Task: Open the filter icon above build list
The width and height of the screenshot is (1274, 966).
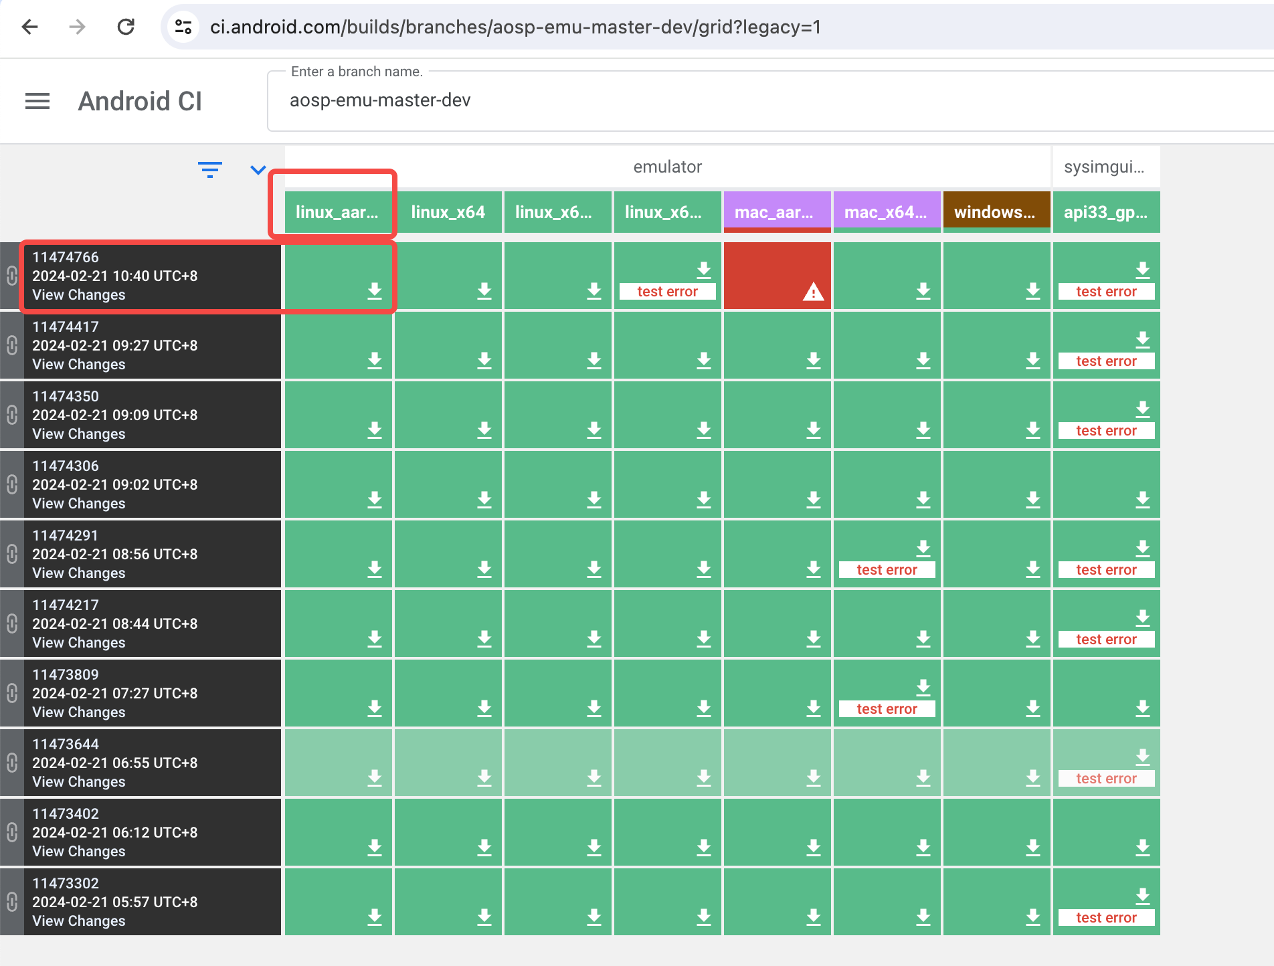Action: 210,169
